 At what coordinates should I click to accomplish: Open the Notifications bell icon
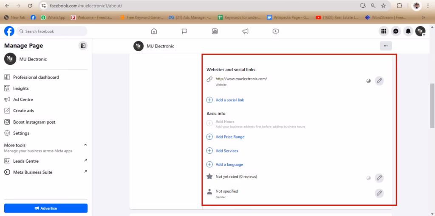coord(408,31)
